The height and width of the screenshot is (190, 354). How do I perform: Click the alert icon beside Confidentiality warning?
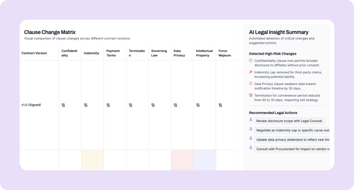(x=251, y=61)
